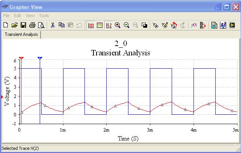
Task: Click the first tag icon
Action: coord(156,25)
